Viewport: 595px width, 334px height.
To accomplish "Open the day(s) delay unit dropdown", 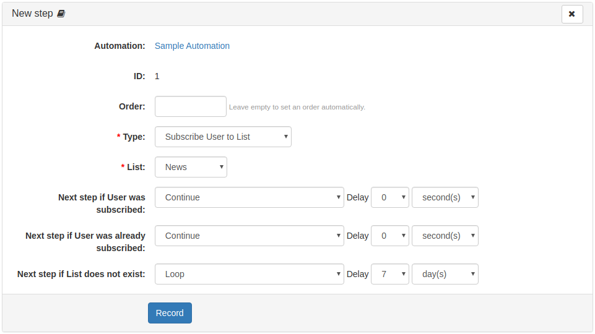I will pos(445,274).
